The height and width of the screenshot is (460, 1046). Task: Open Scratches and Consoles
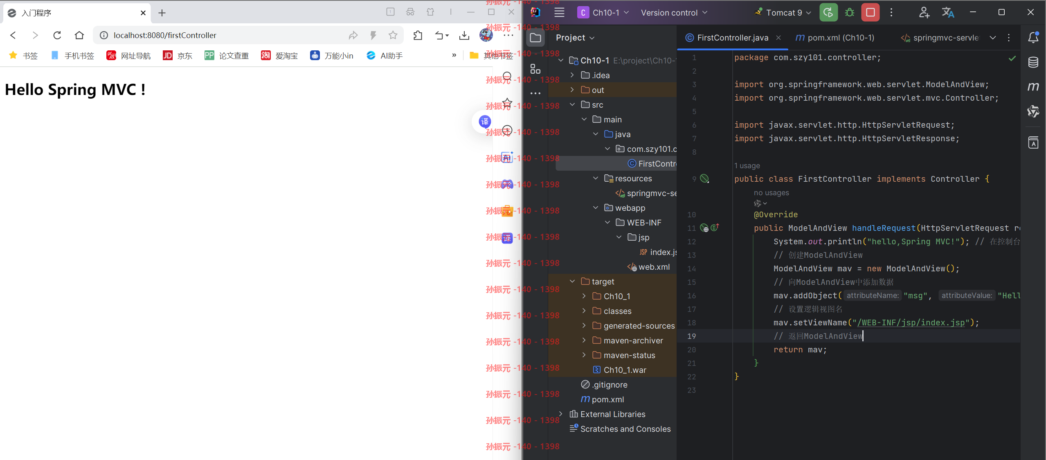[x=620, y=429]
